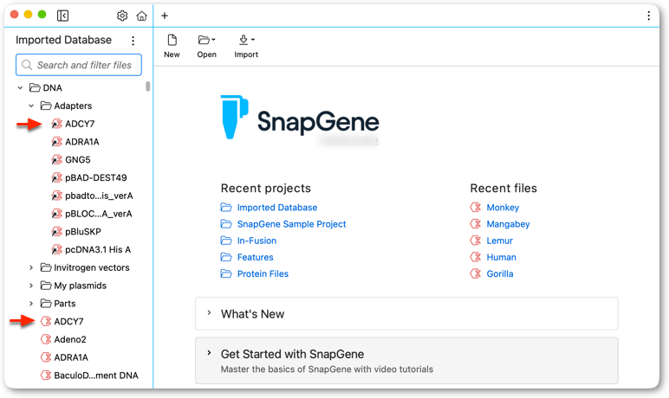Image resolution: width=669 pixels, height=398 pixels.
Task: Click the root-level ADCY7 DNA file icon
Action: [46, 321]
